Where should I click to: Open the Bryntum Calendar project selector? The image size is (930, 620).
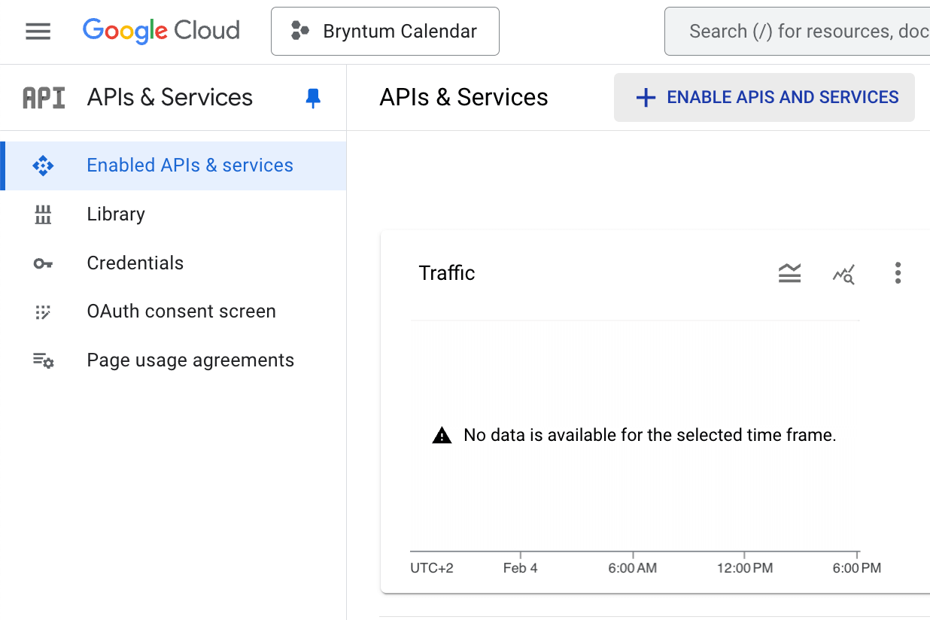pyautogui.click(x=385, y=31)
